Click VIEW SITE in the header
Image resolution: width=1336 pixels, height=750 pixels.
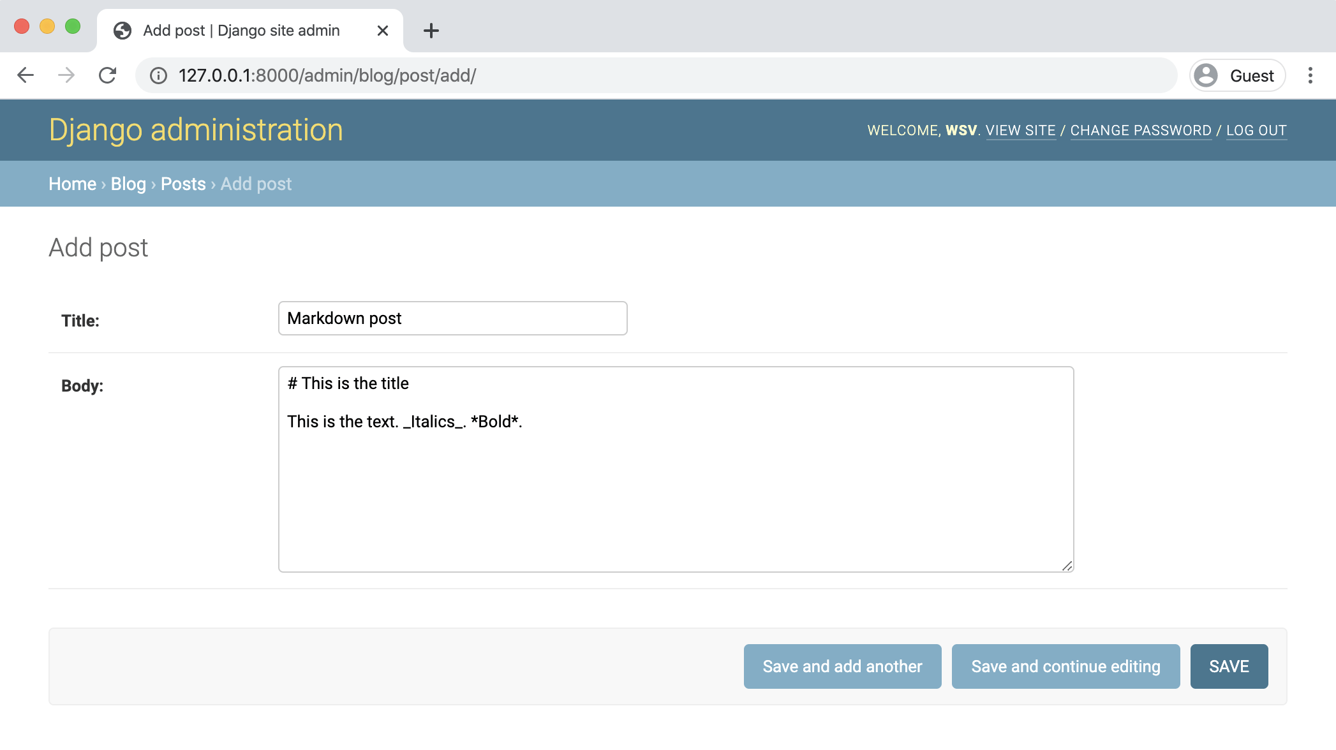(x=1020, y=130)
